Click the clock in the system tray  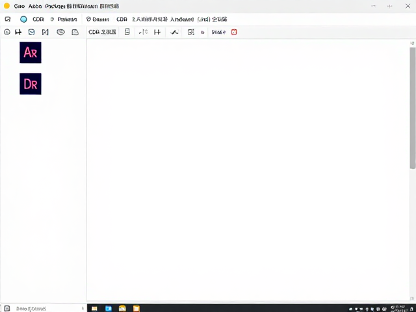coord(399,309)
